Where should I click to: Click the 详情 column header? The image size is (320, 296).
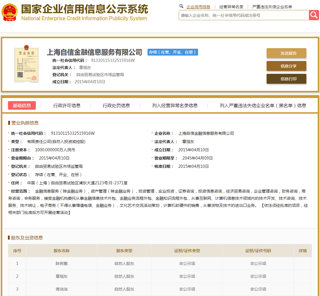tap(303, 251)
